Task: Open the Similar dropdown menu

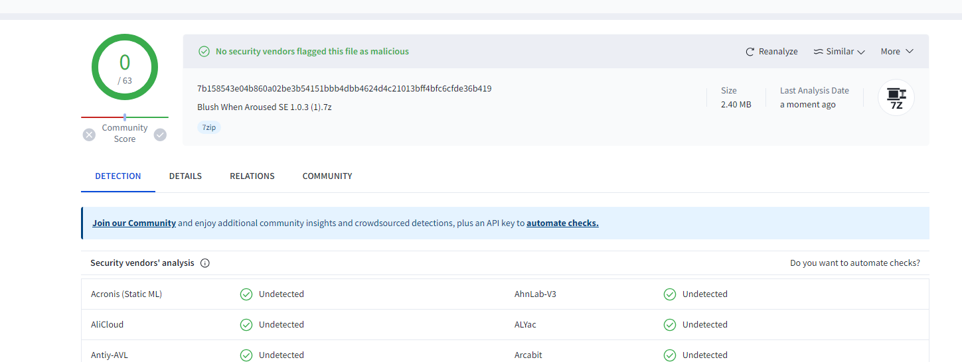Action: [839, 52]
